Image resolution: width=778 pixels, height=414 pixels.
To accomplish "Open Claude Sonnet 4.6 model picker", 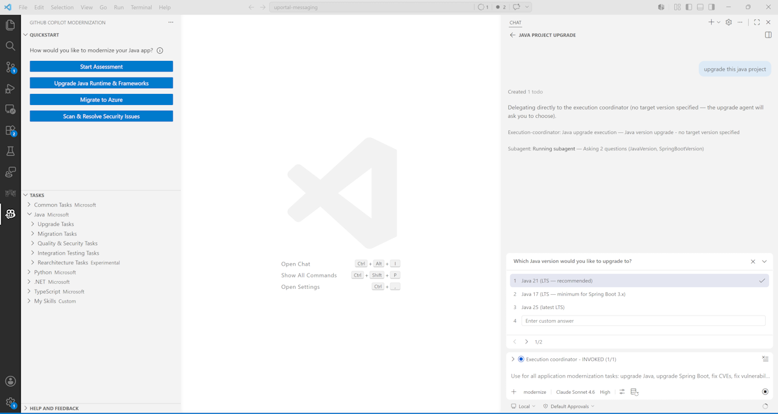I will 575,392.
